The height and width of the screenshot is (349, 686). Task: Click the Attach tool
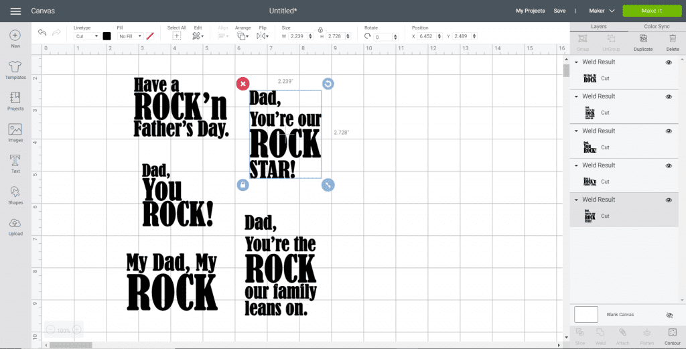pyautogui.click(x=622, y=336)
